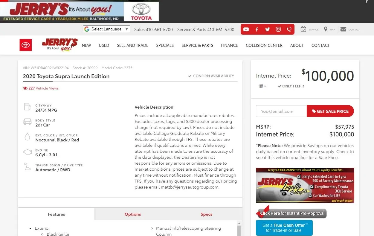This screenshot has width=374, height=236.
Task: Open the Instagram social icon
Action: click(278, 29)
